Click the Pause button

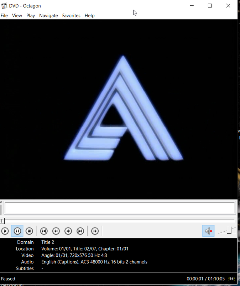(x=17, y=231)
